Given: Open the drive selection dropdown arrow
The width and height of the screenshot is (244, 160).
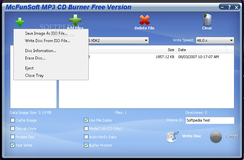Looking at the screenshot, I should point(146,40).
